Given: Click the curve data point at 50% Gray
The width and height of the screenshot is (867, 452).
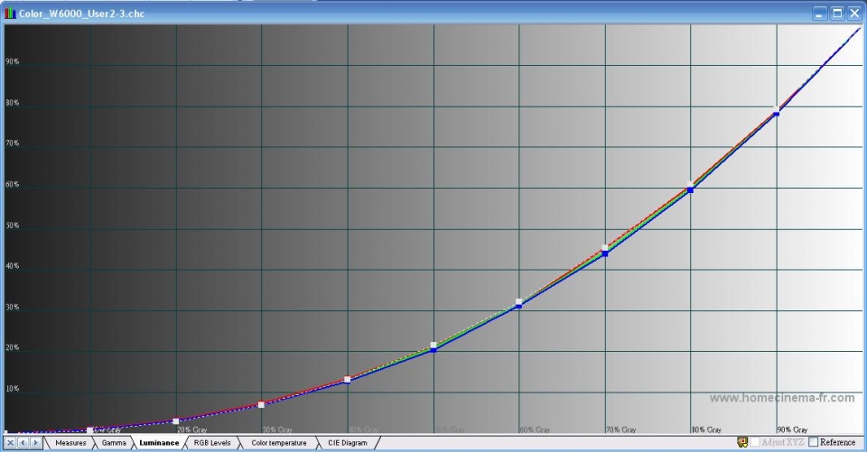Looking at the screenshot, I should tap(433, 347).
